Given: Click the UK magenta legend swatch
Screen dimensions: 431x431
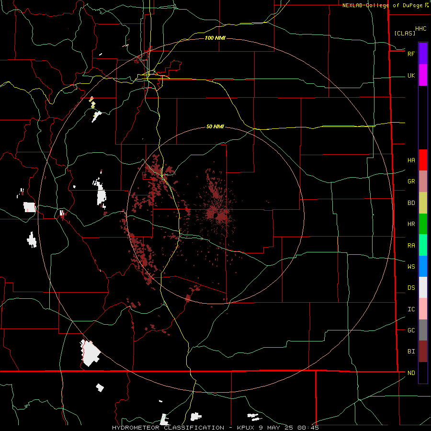Looking at the screenshot, I should click(423, 75).
